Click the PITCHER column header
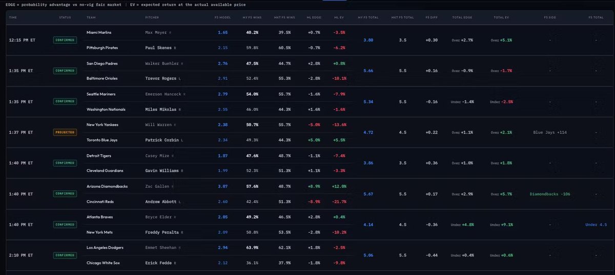 coord(152,17)
